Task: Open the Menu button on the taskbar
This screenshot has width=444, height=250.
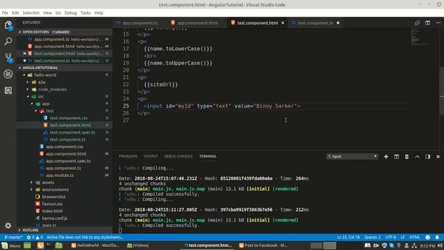Action: (x=11, y=245)
